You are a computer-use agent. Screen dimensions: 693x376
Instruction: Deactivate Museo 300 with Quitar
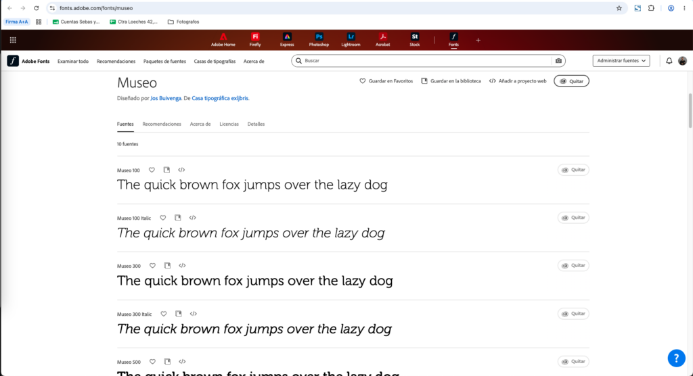[x=573, y=266]
